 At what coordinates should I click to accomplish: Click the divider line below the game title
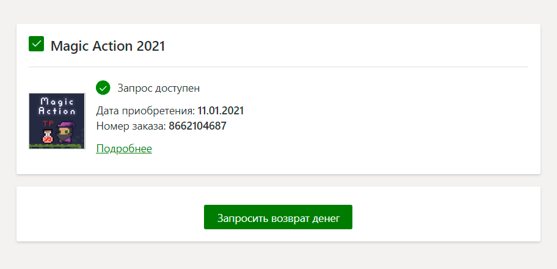pos(278,67)
